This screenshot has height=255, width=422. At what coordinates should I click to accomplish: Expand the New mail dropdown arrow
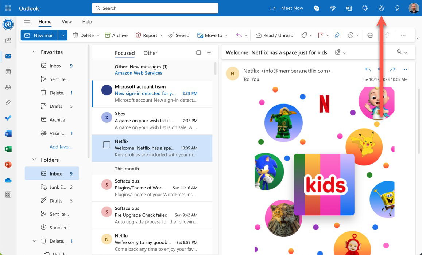(x=62, y=35)
